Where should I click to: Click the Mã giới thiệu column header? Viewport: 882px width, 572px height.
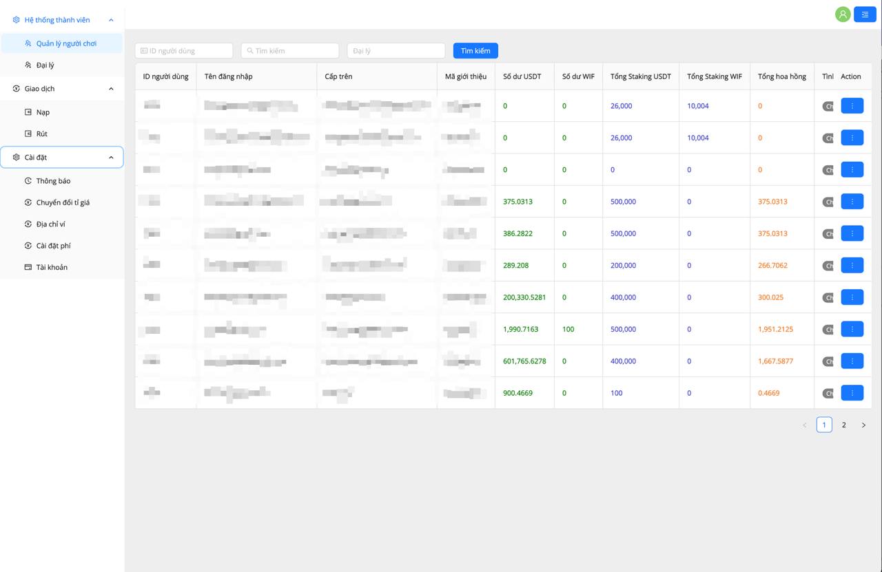click(466, 76)
